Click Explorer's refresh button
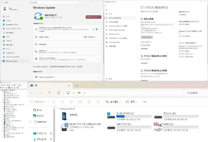This screenshot has width=208, height=142. (x=58, y=93)
